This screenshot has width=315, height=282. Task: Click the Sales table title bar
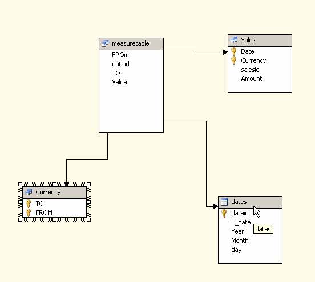tap(260, 40)
